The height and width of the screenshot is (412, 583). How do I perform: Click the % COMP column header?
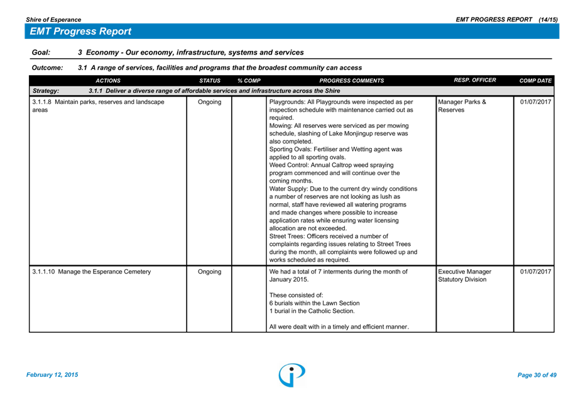coord(249,80)
